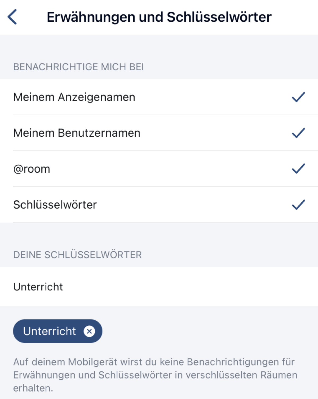
Task: Click the DEINE SCHLÜSSELWÖRTER section header
Action: (77, 255)
